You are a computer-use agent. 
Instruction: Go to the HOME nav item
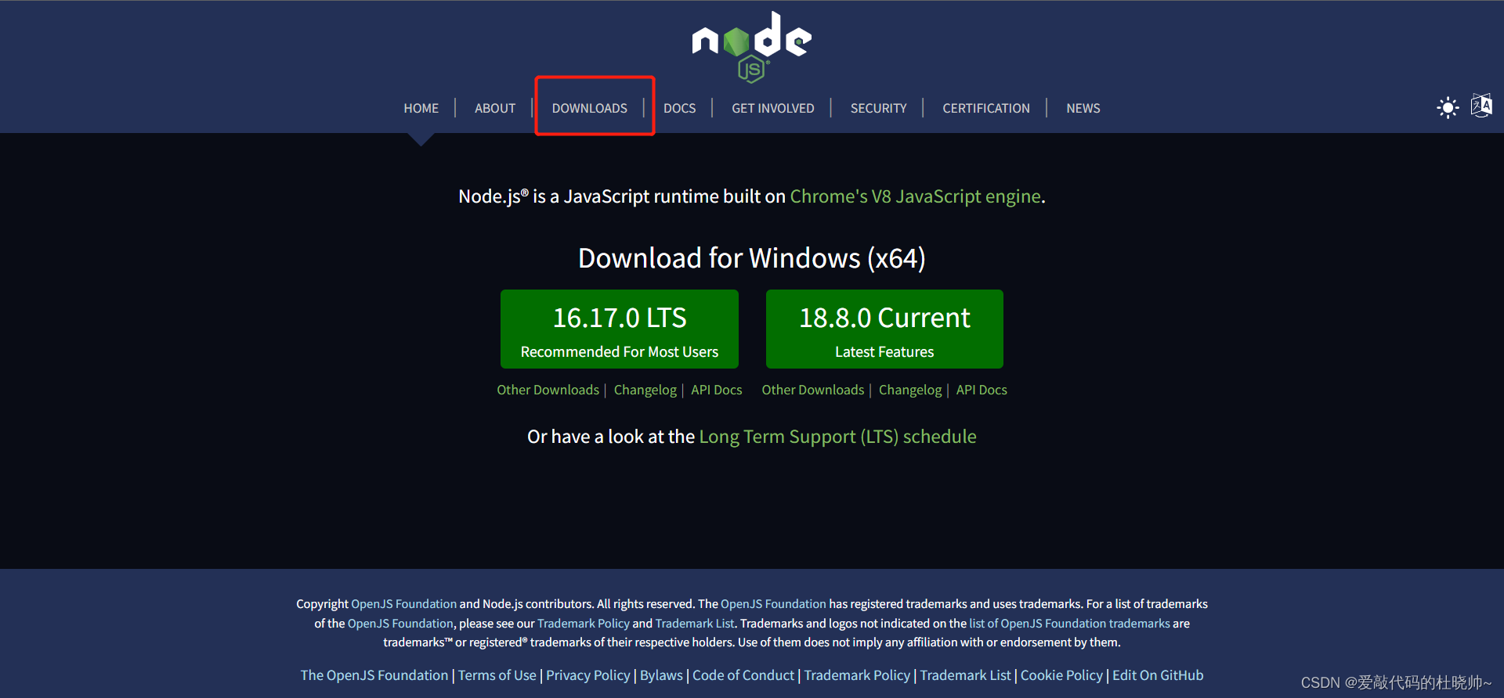click(421, 108)
